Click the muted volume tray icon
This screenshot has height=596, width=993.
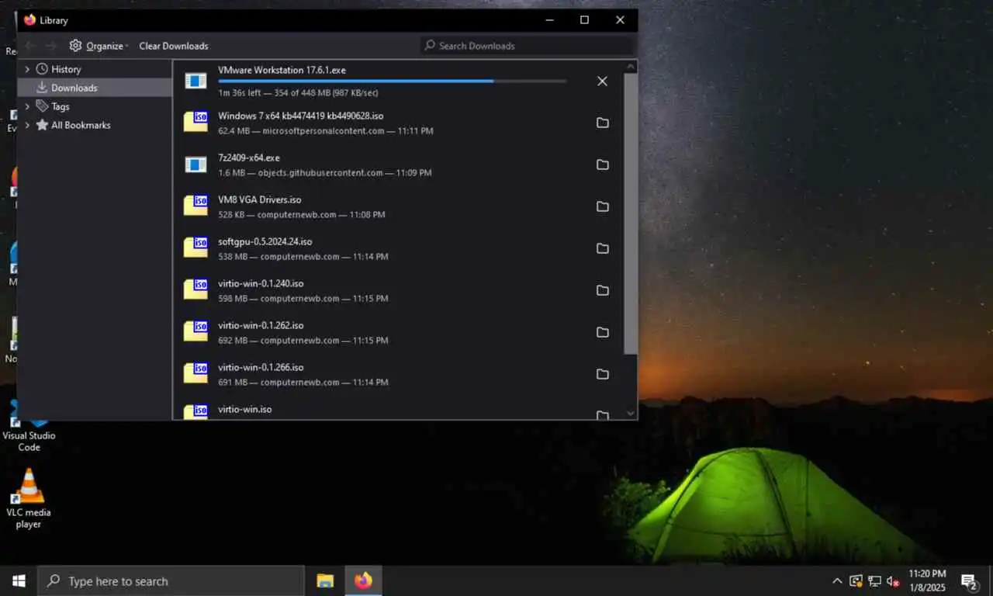click(893, 581)
